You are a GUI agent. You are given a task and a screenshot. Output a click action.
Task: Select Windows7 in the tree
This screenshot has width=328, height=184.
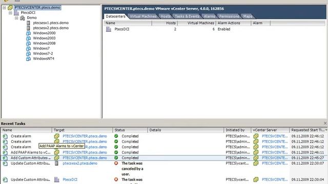pos(41,49)
